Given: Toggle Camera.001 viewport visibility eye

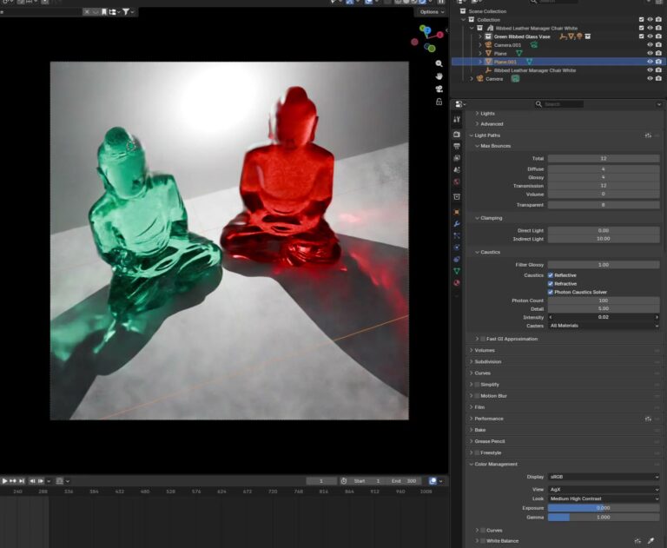Looking at the screenshot, I should [x=650, y=44].
